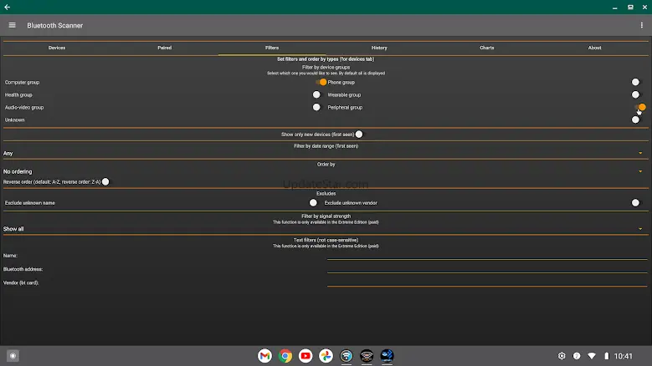
Task: Open the hamburger navigation menu
Action: coord(12,25)
